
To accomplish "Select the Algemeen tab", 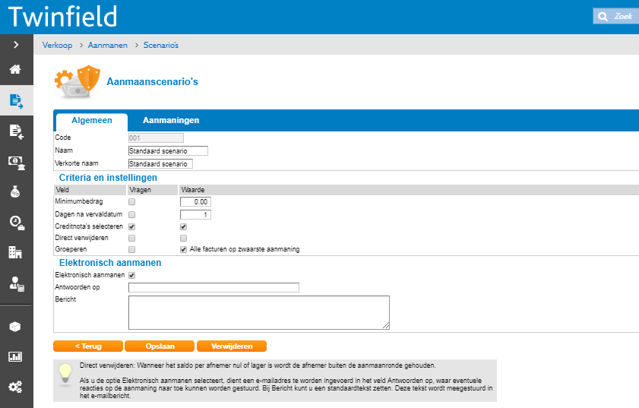I will coord(91,120).
